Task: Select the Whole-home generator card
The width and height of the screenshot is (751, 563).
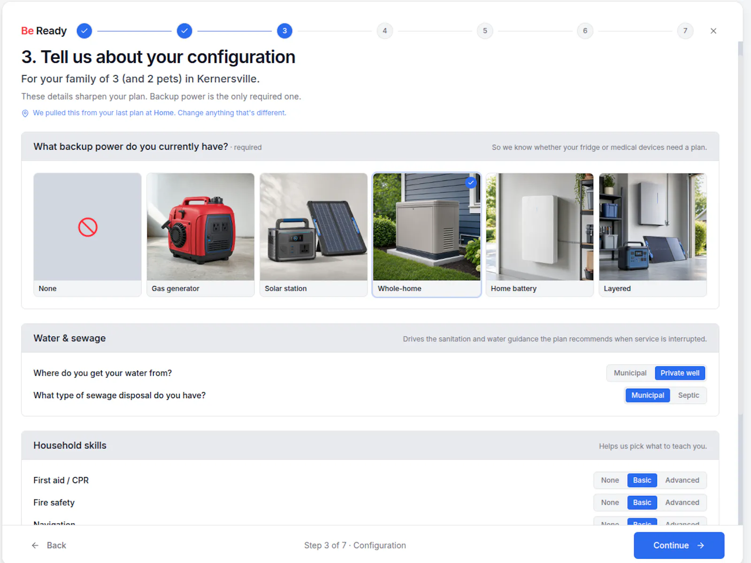Action: tap(427, 235)
